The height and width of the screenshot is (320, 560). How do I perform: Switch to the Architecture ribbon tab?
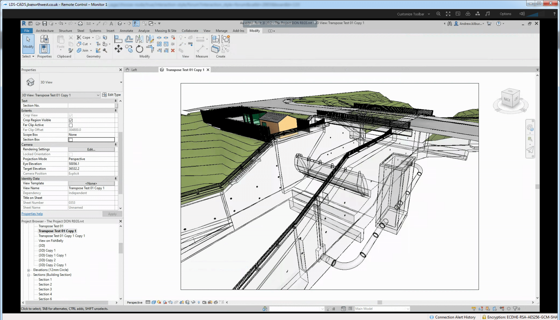[45, 31]
